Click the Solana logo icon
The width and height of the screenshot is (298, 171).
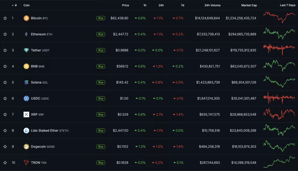(26, 82)
